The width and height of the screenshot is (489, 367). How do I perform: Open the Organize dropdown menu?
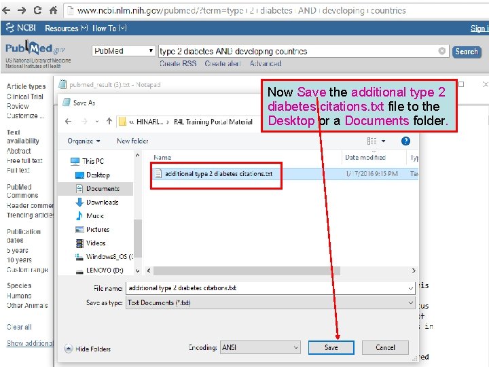pos(84,141)
